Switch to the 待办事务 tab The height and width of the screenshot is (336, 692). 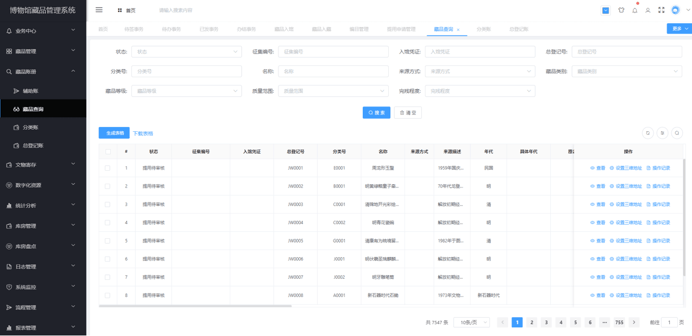click(x=171, y=29)
